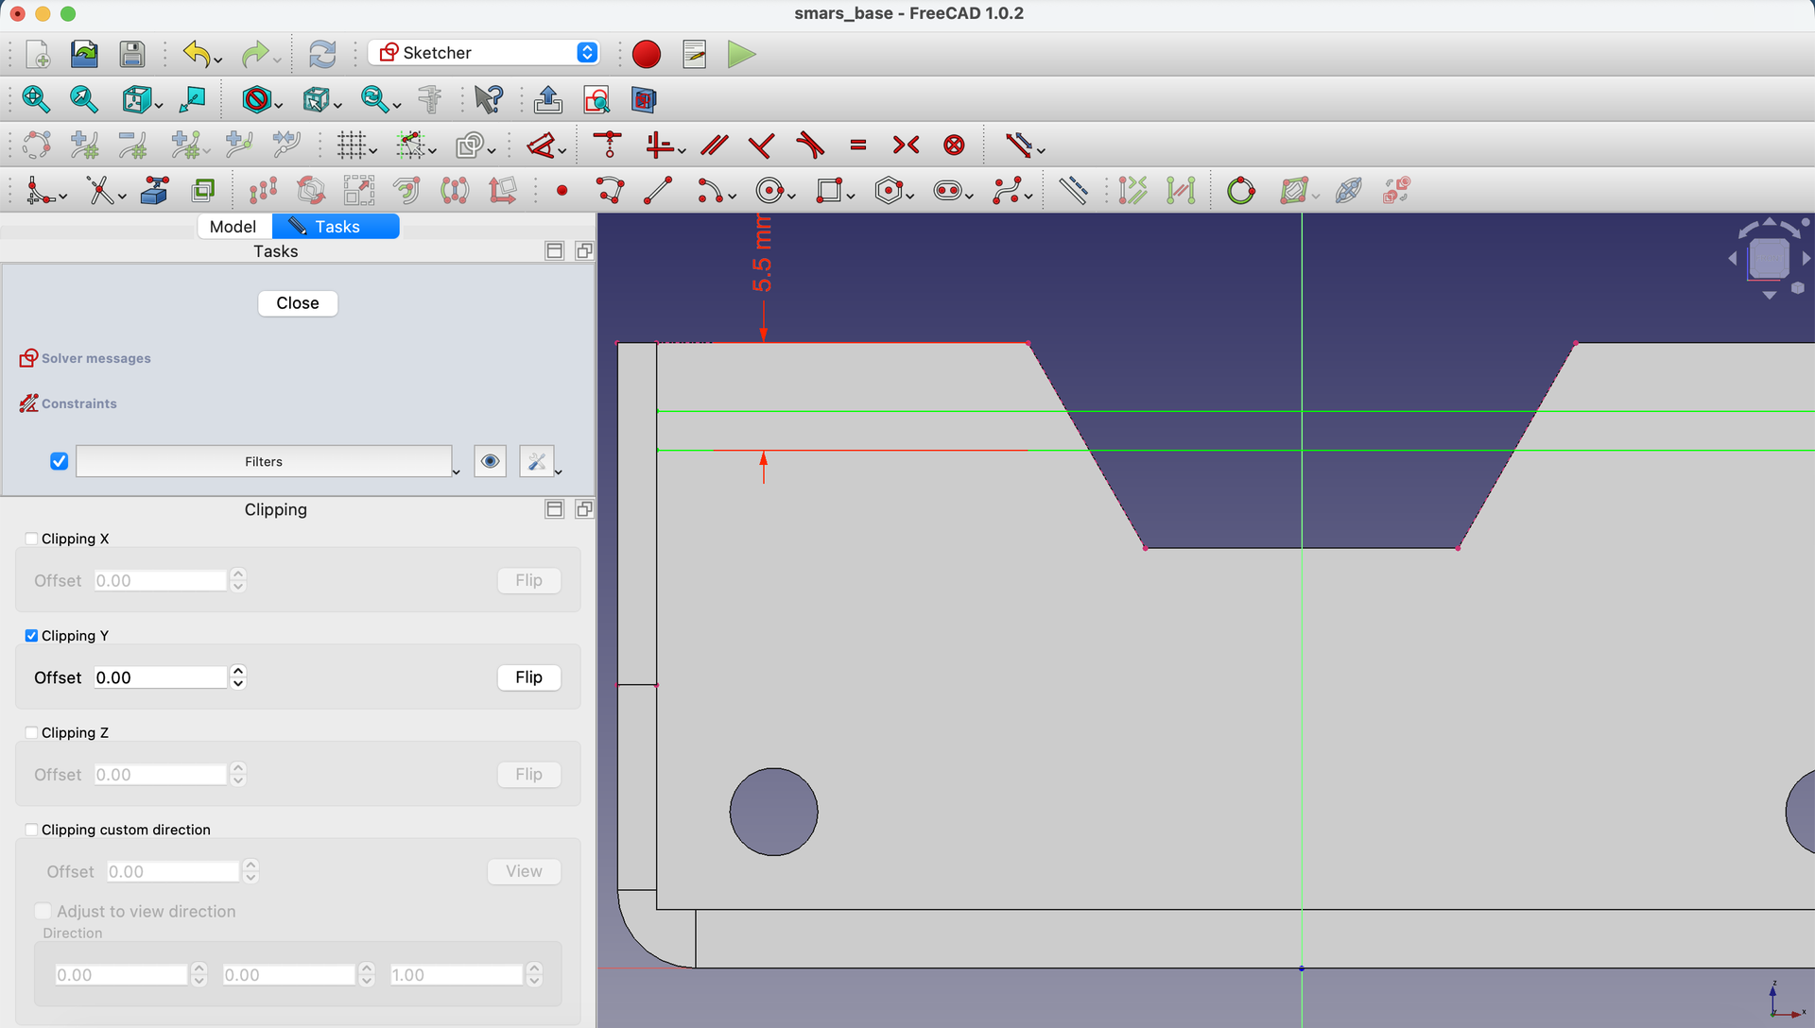The image size is (1815, 1028).
Task: Click the red macro record button
Action: pyautogui.click(x=647, y=54)
